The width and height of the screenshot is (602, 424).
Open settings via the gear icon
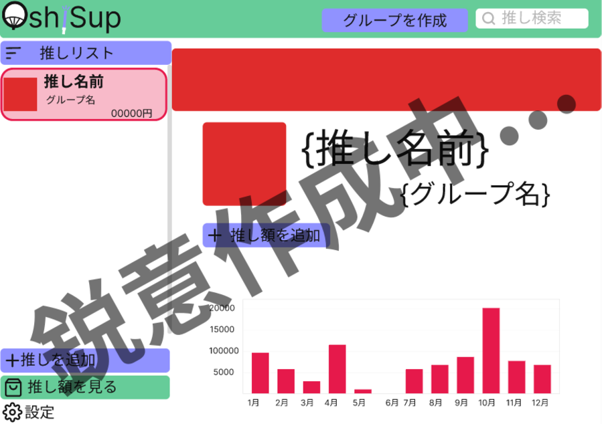click(x=11, y=412)
